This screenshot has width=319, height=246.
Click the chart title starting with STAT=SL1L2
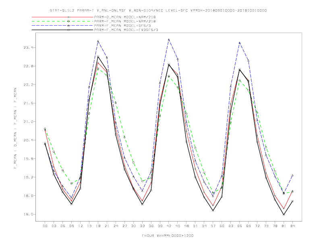click(x=158, y=10)
